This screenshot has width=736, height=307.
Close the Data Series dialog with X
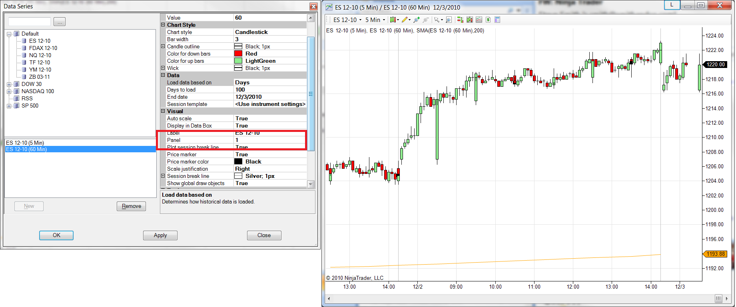tap(313, 6)
